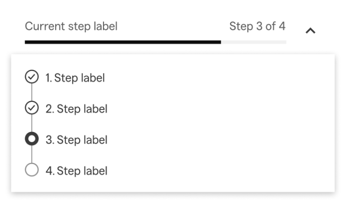Go to "1. Step label"

pos(75,78)
